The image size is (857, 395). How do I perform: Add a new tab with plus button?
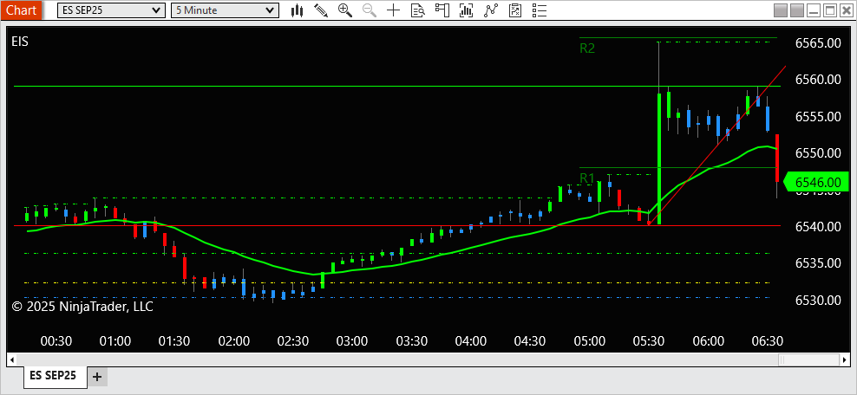(97, 377)
